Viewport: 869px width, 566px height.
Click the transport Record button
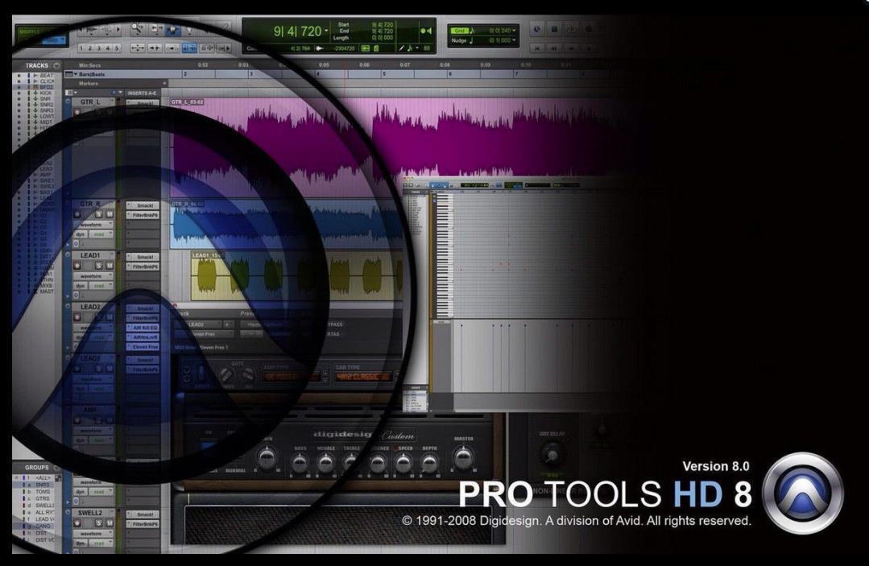(589, 29)
